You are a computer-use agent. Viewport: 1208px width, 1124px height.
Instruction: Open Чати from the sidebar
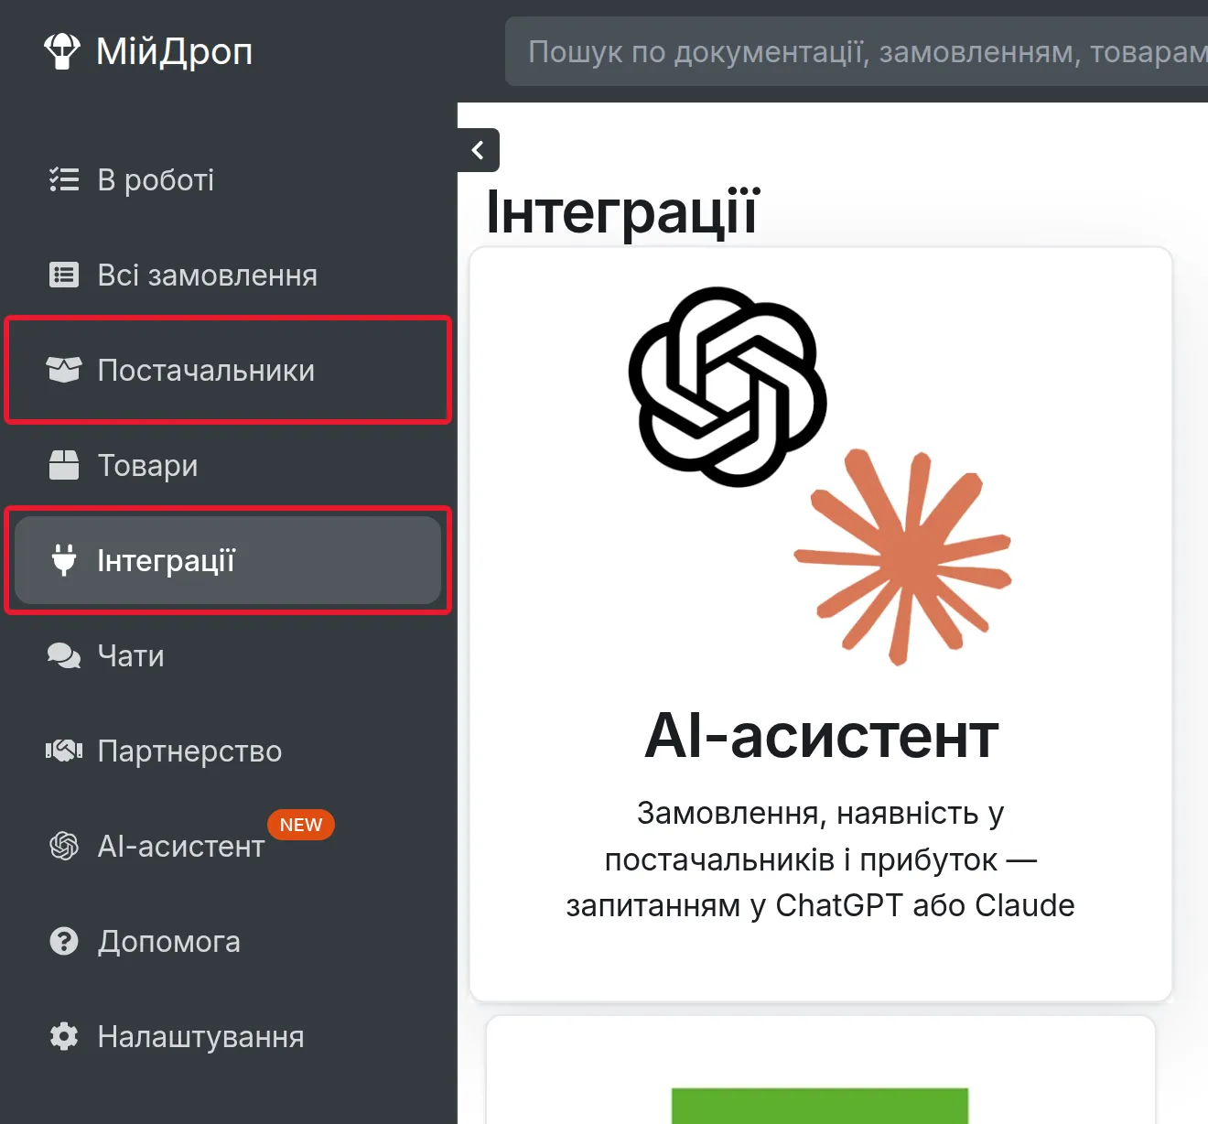(228, 655)
